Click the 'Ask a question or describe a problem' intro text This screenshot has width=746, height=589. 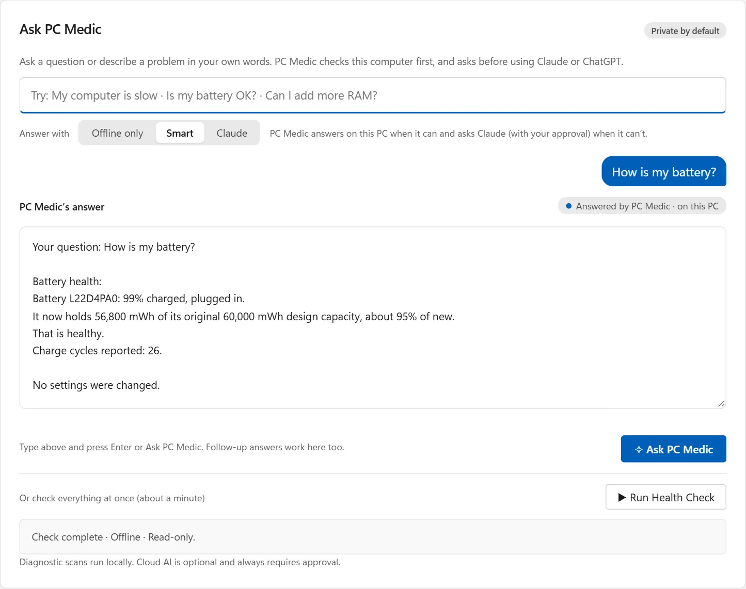[321, 61]
